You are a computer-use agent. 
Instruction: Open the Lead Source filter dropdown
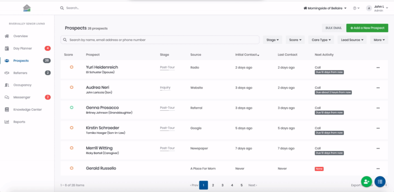point(352,40)
